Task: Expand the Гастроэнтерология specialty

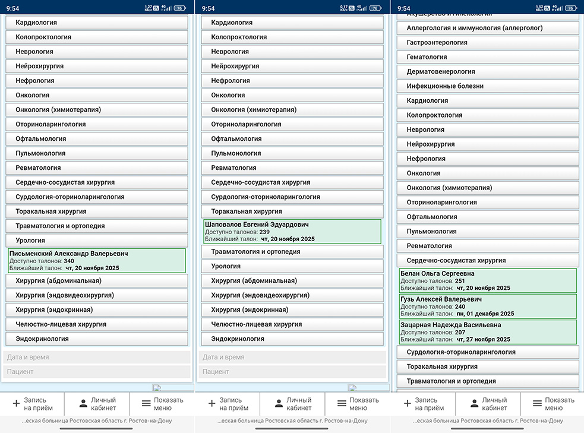Action: (487, 43)
